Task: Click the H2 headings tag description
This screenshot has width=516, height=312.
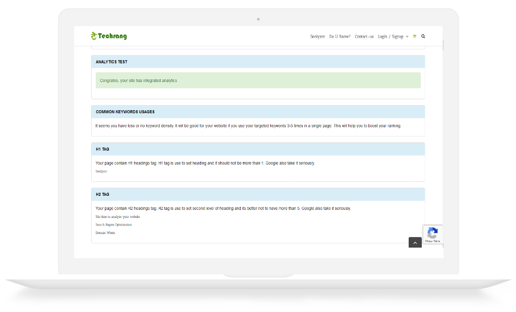Action: pos(223,208)
